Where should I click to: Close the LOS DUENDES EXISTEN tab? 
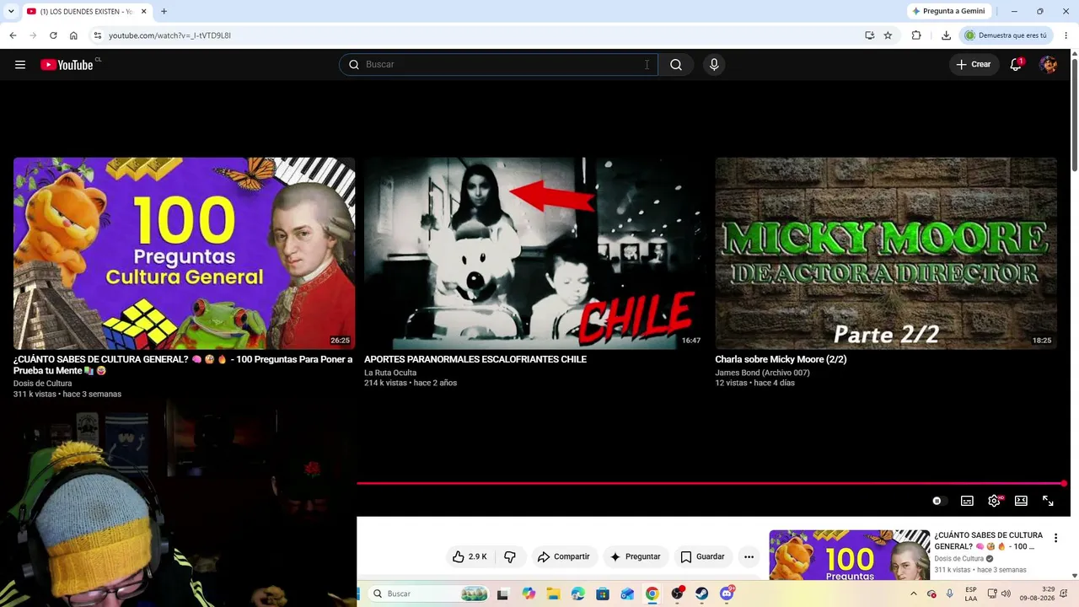click(143, 12)
